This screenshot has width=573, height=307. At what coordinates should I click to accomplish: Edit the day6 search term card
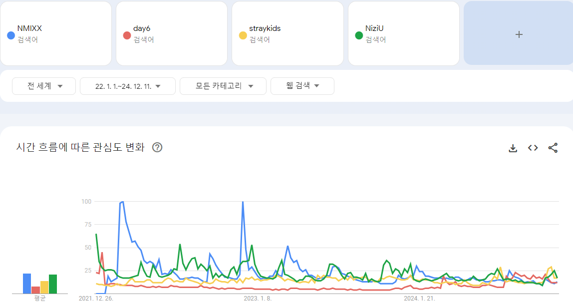tap(172, 33)
